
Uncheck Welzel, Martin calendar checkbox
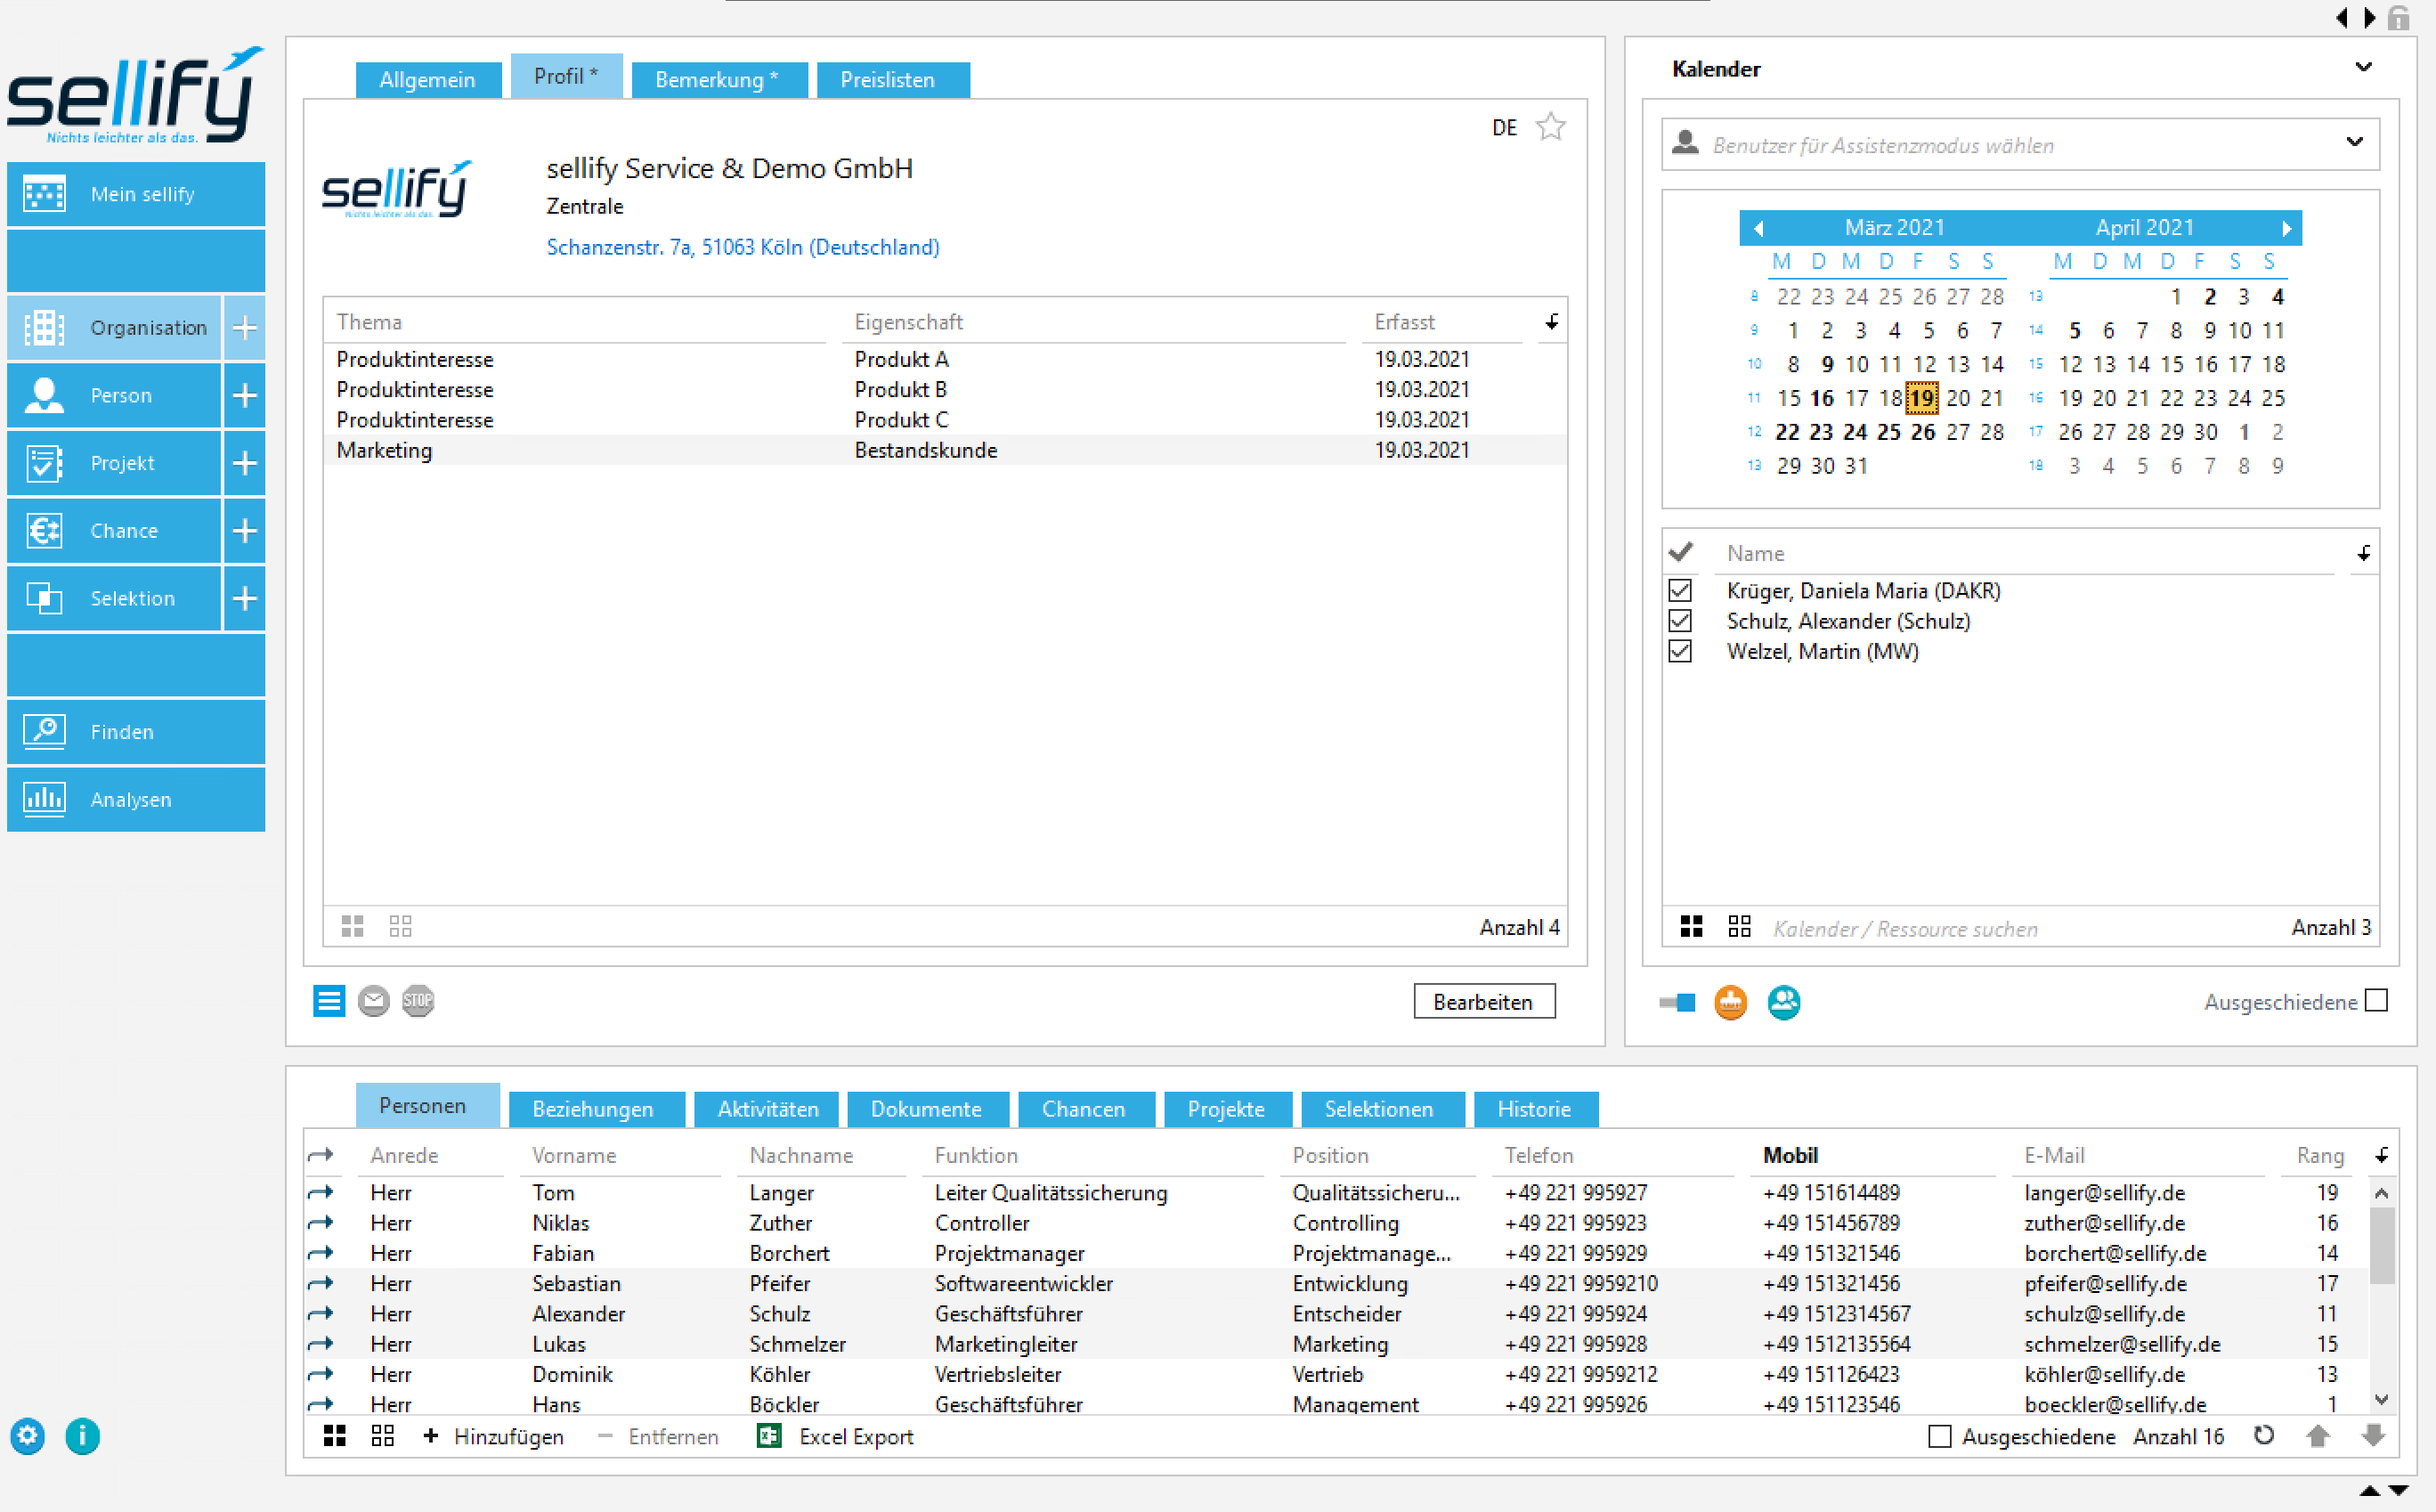click(x=1680, y=652)
